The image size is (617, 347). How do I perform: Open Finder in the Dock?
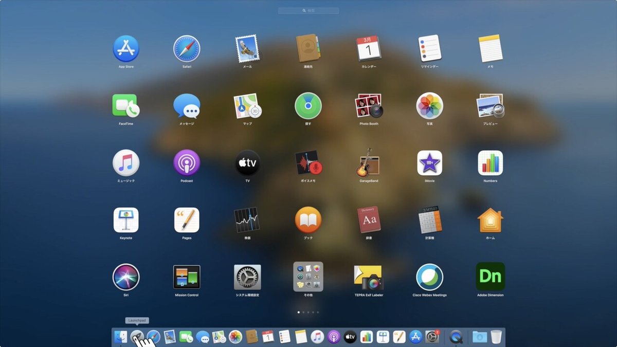tap(121, 337)
